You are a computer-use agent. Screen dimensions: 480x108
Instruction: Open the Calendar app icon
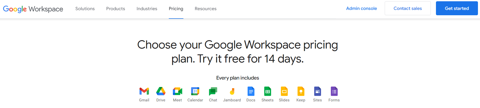pos(195,91)
